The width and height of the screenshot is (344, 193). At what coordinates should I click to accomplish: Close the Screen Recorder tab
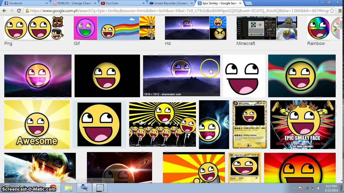192,3
